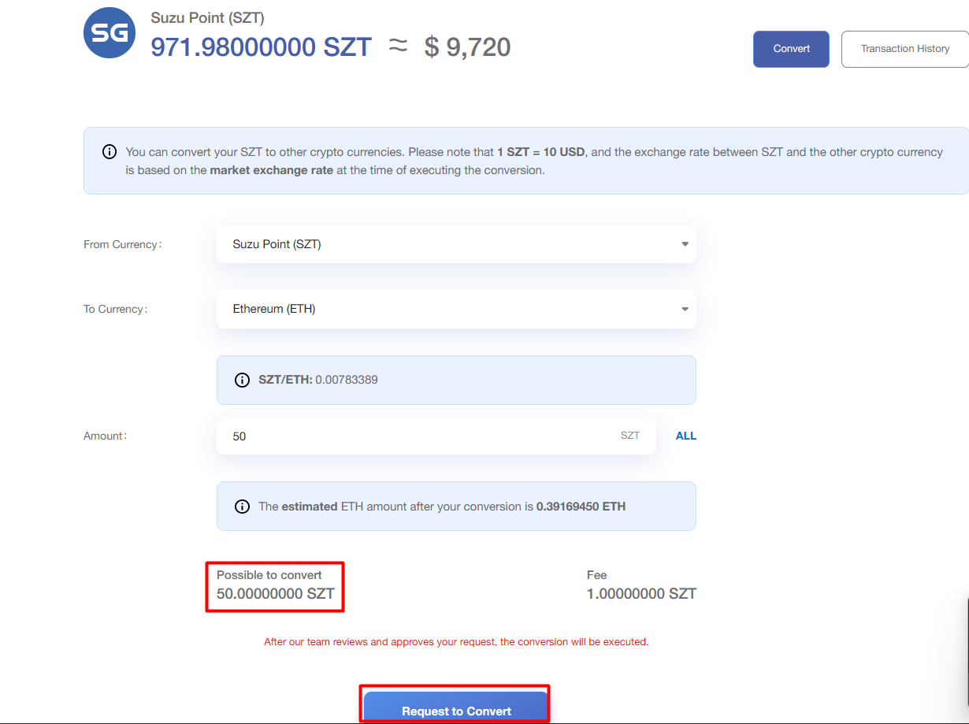
Task: Click the info icon beside estimated ETH amount
Action: 243,507
